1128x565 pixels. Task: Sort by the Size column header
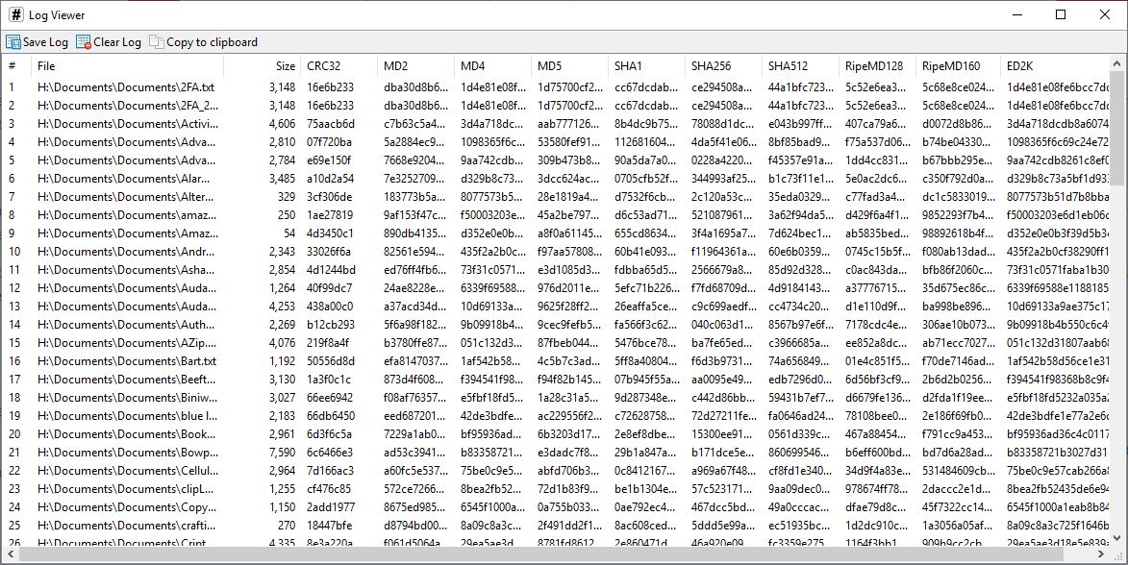(x=285, y=66)
